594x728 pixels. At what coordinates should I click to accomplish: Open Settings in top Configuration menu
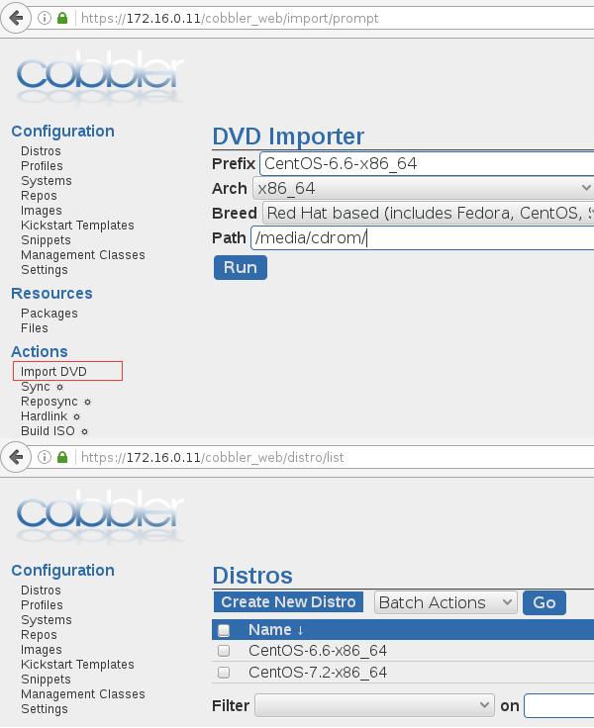pos(45,270)
